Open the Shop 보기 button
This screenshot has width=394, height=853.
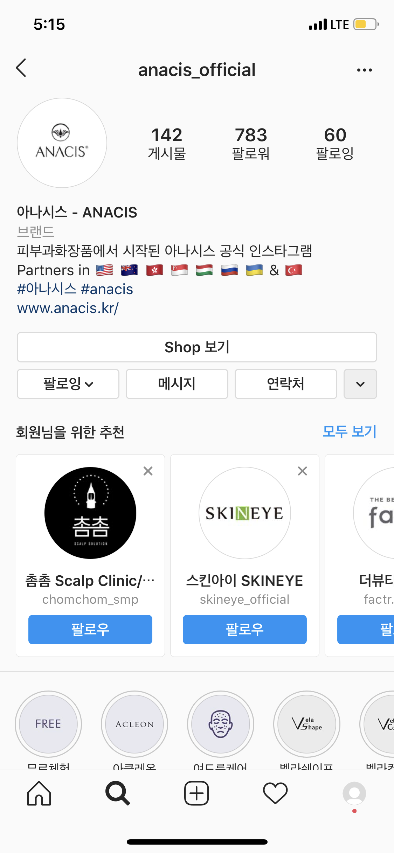point(197,347)
